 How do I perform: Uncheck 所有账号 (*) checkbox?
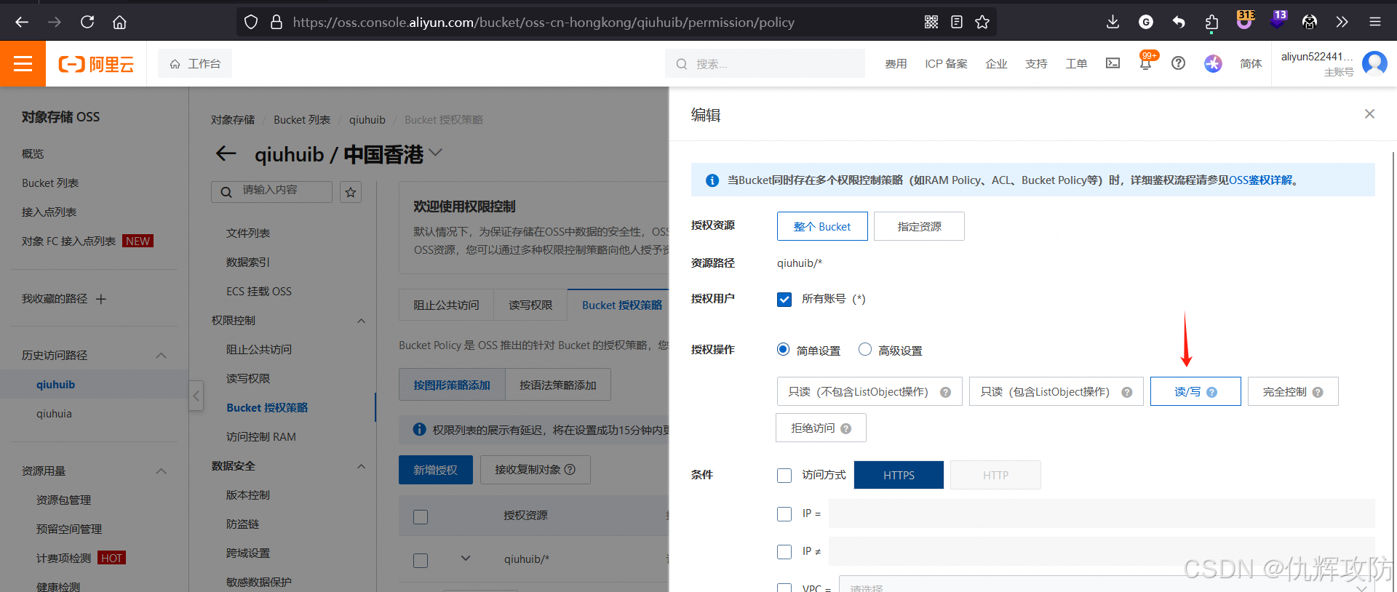(784, 299)
